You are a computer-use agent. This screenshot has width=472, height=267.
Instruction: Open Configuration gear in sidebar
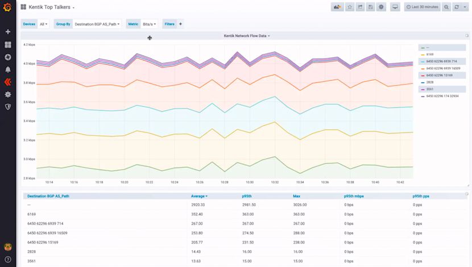(x=8, y=94)
